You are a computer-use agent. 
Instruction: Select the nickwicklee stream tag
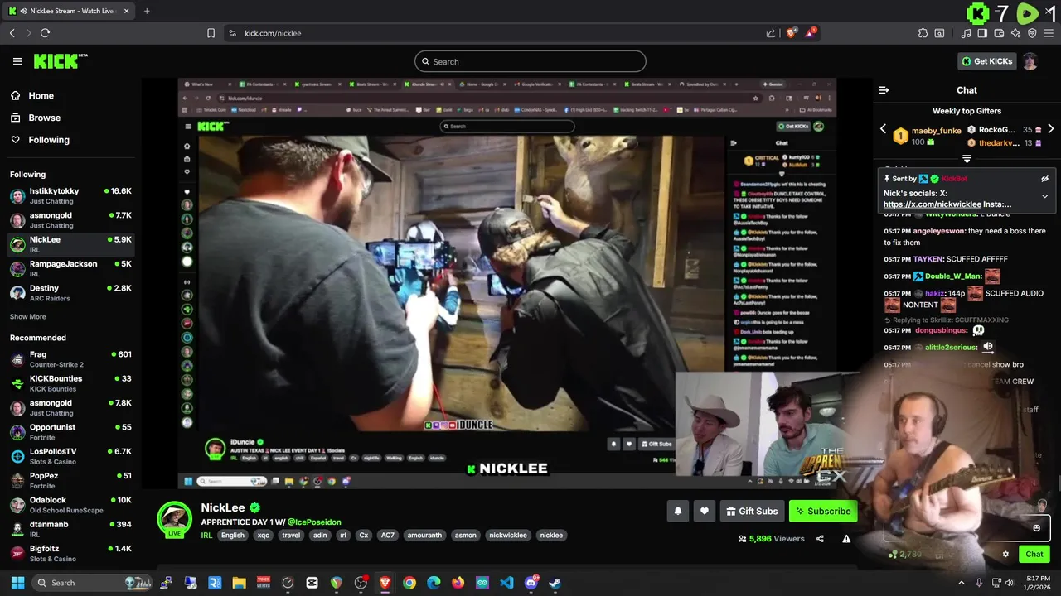508,536
